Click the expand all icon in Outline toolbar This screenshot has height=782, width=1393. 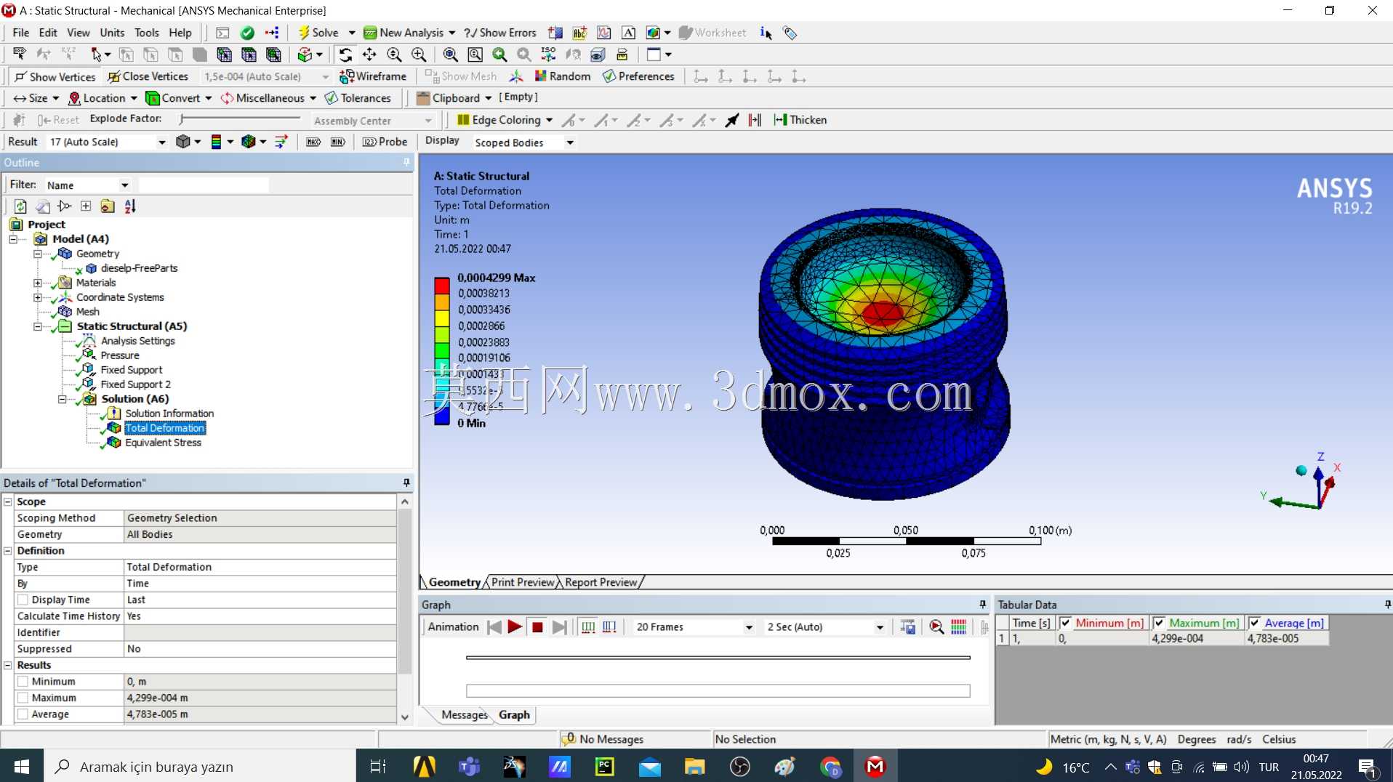86,206
